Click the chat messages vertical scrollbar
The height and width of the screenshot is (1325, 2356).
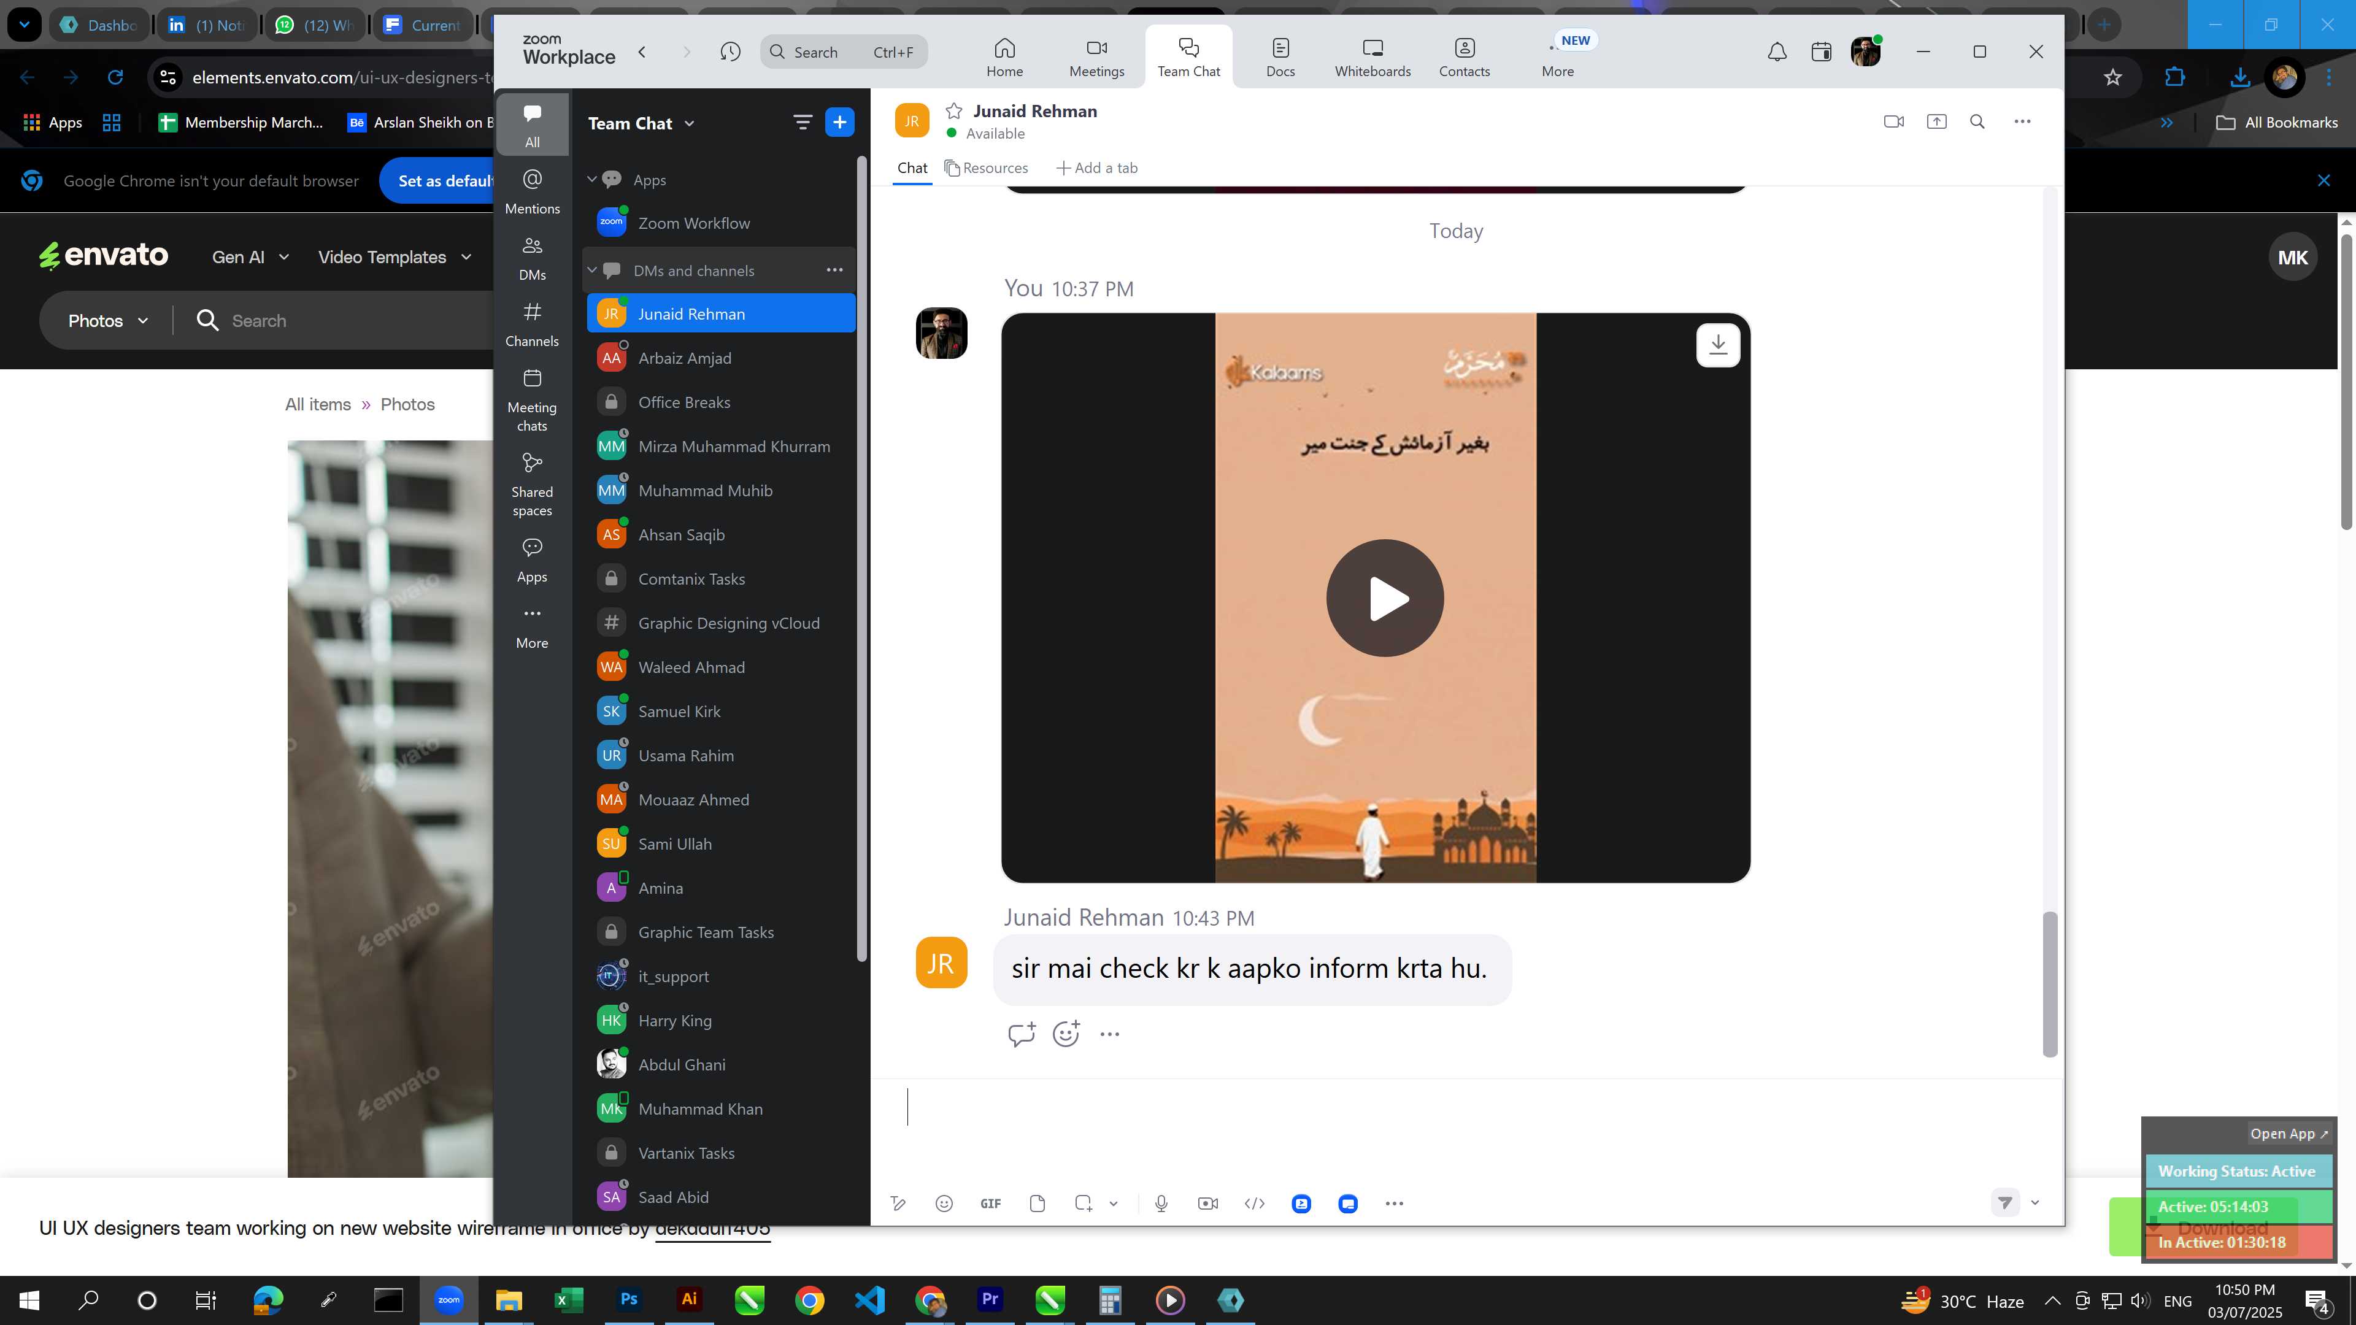2050,984
